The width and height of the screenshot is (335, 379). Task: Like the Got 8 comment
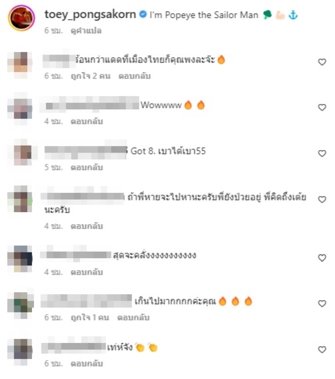coord(322,153)
